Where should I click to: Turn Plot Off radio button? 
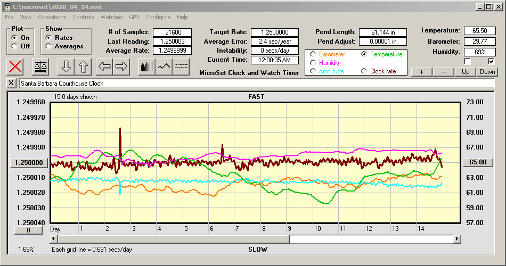click(14, 46)
